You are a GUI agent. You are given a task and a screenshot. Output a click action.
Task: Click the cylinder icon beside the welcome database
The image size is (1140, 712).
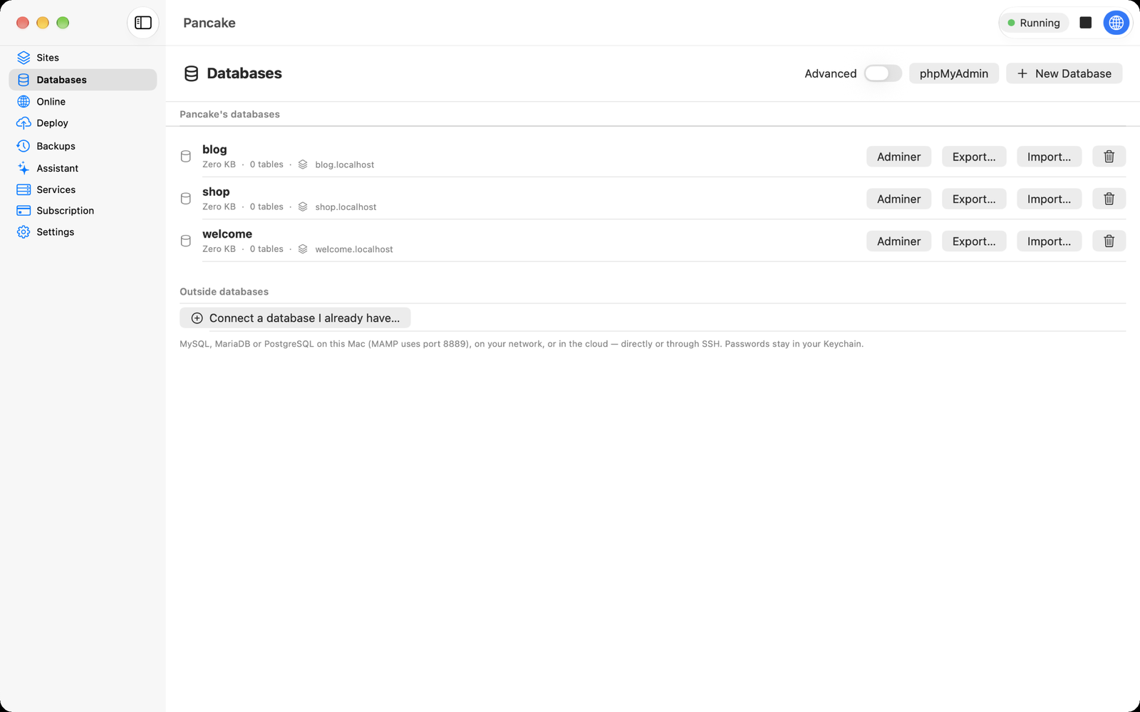(186, 241)
